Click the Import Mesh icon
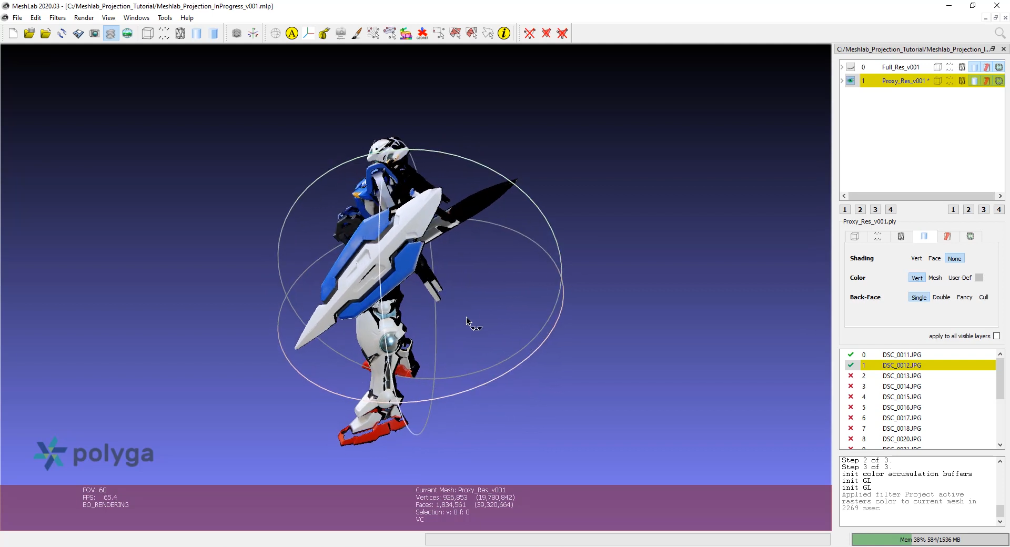The width and height of the screenshot is (1010, 547). [46, 34]
